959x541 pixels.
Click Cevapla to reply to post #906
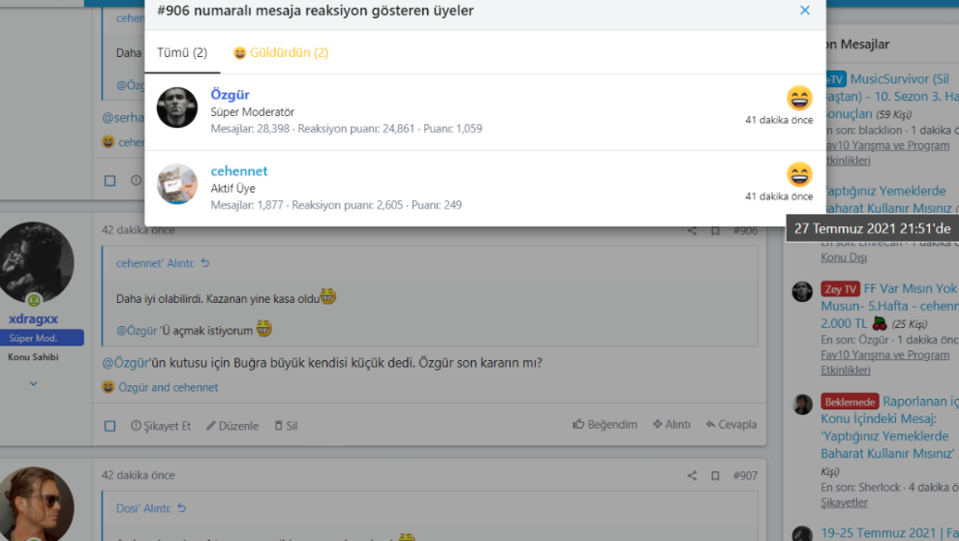pos(731,425)
